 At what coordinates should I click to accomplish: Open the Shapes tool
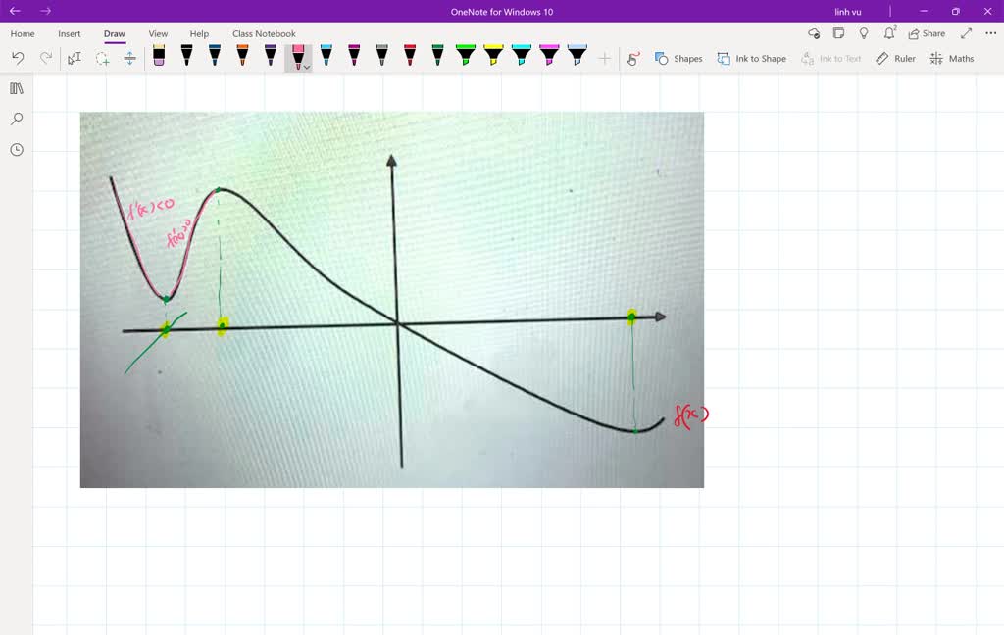(x=678, y=58)
